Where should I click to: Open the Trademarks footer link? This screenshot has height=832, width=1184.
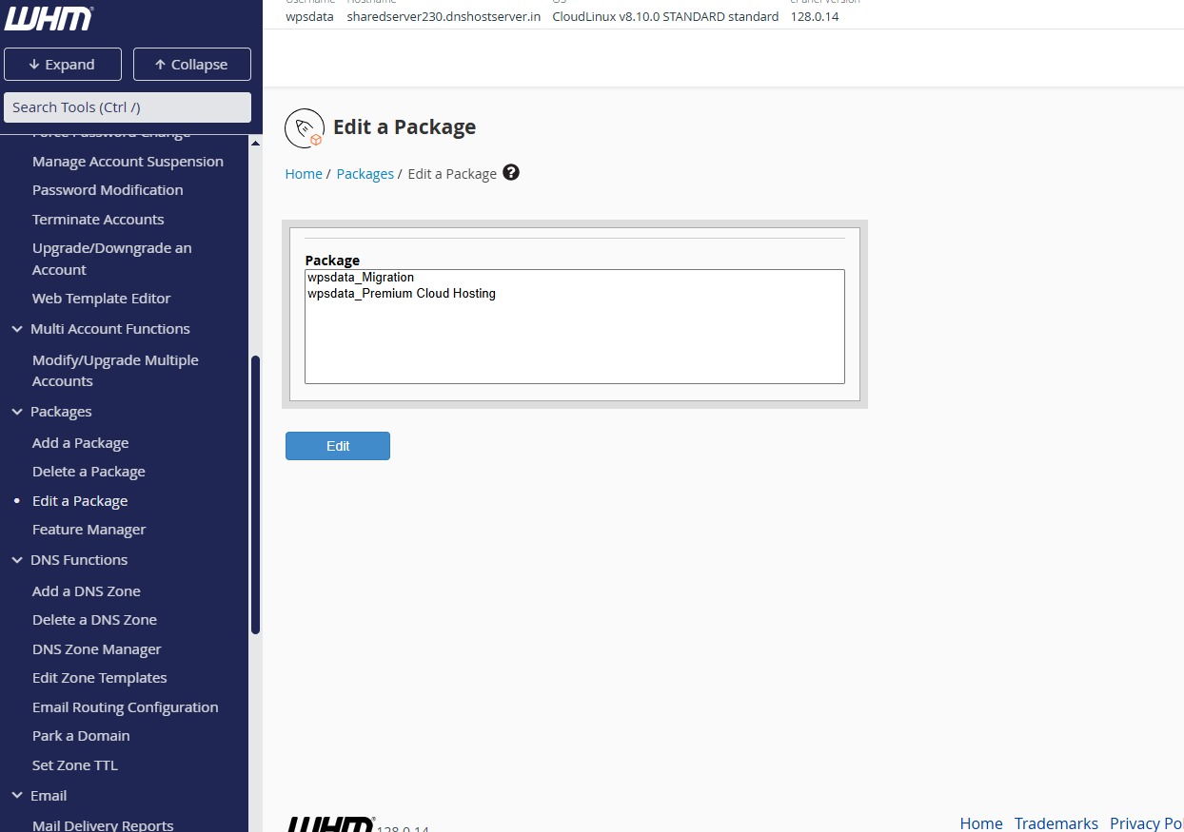(1056, 823)
